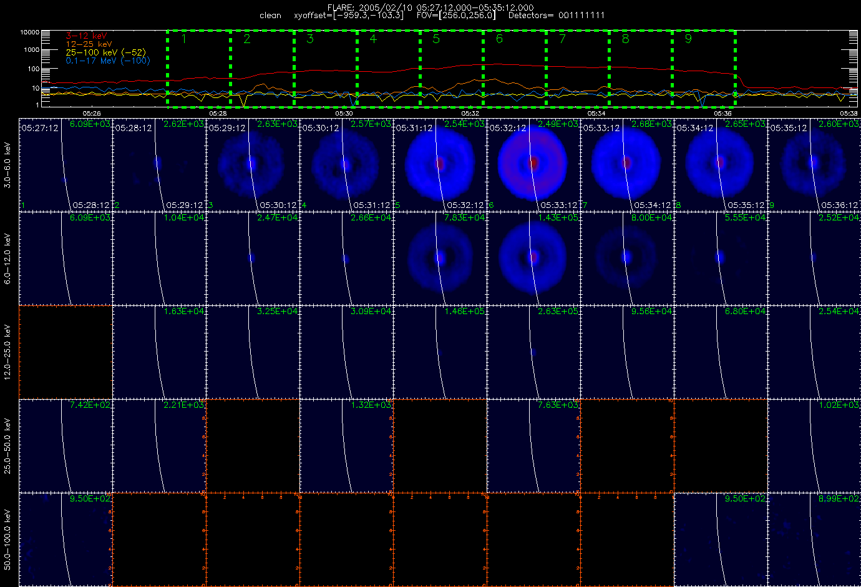Click the 05:27:12 start time on first panel
Viewport: 861px width, 587px height.
[40, 128]
